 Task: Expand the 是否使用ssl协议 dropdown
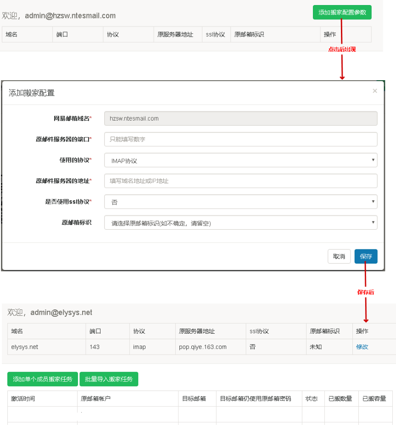(240, 201)
